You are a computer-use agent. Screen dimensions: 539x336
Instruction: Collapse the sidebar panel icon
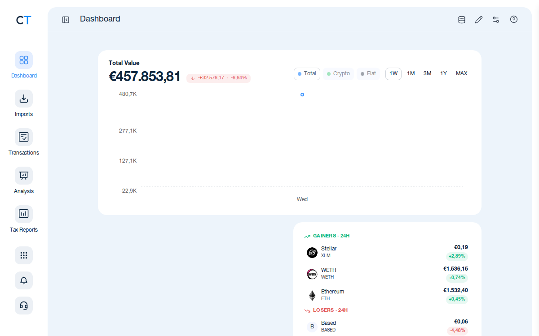pos(66,20)
